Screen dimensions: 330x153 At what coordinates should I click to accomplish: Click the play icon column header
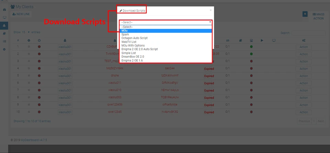(262, 40)
